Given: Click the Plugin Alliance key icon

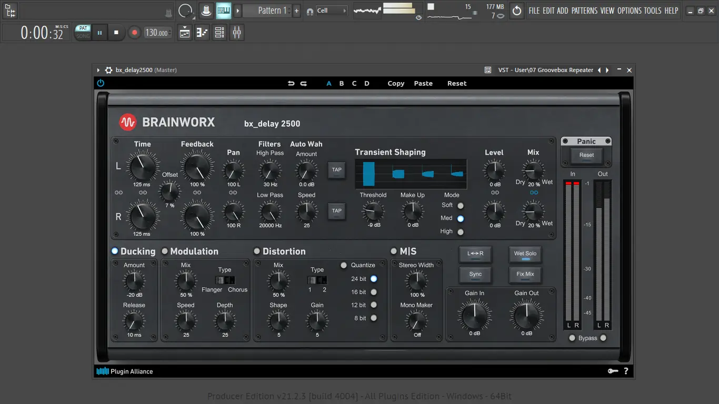Looking at the screenshot, I should point(612,371).
